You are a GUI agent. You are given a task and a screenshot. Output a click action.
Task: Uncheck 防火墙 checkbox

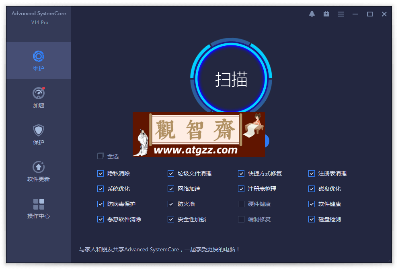click(171, 204)
